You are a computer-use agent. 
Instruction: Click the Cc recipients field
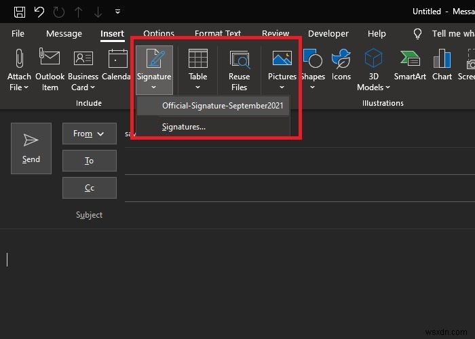point(300,188)
